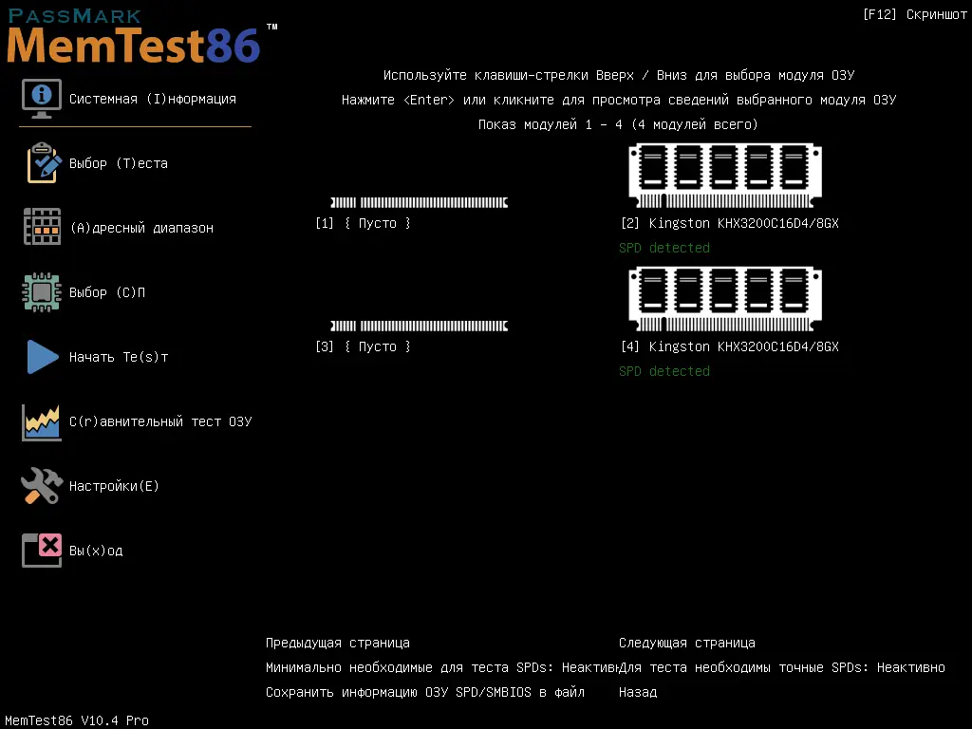Click the Exit window X icon
Screen dimensions: 972x729
[x=42, y=550]
